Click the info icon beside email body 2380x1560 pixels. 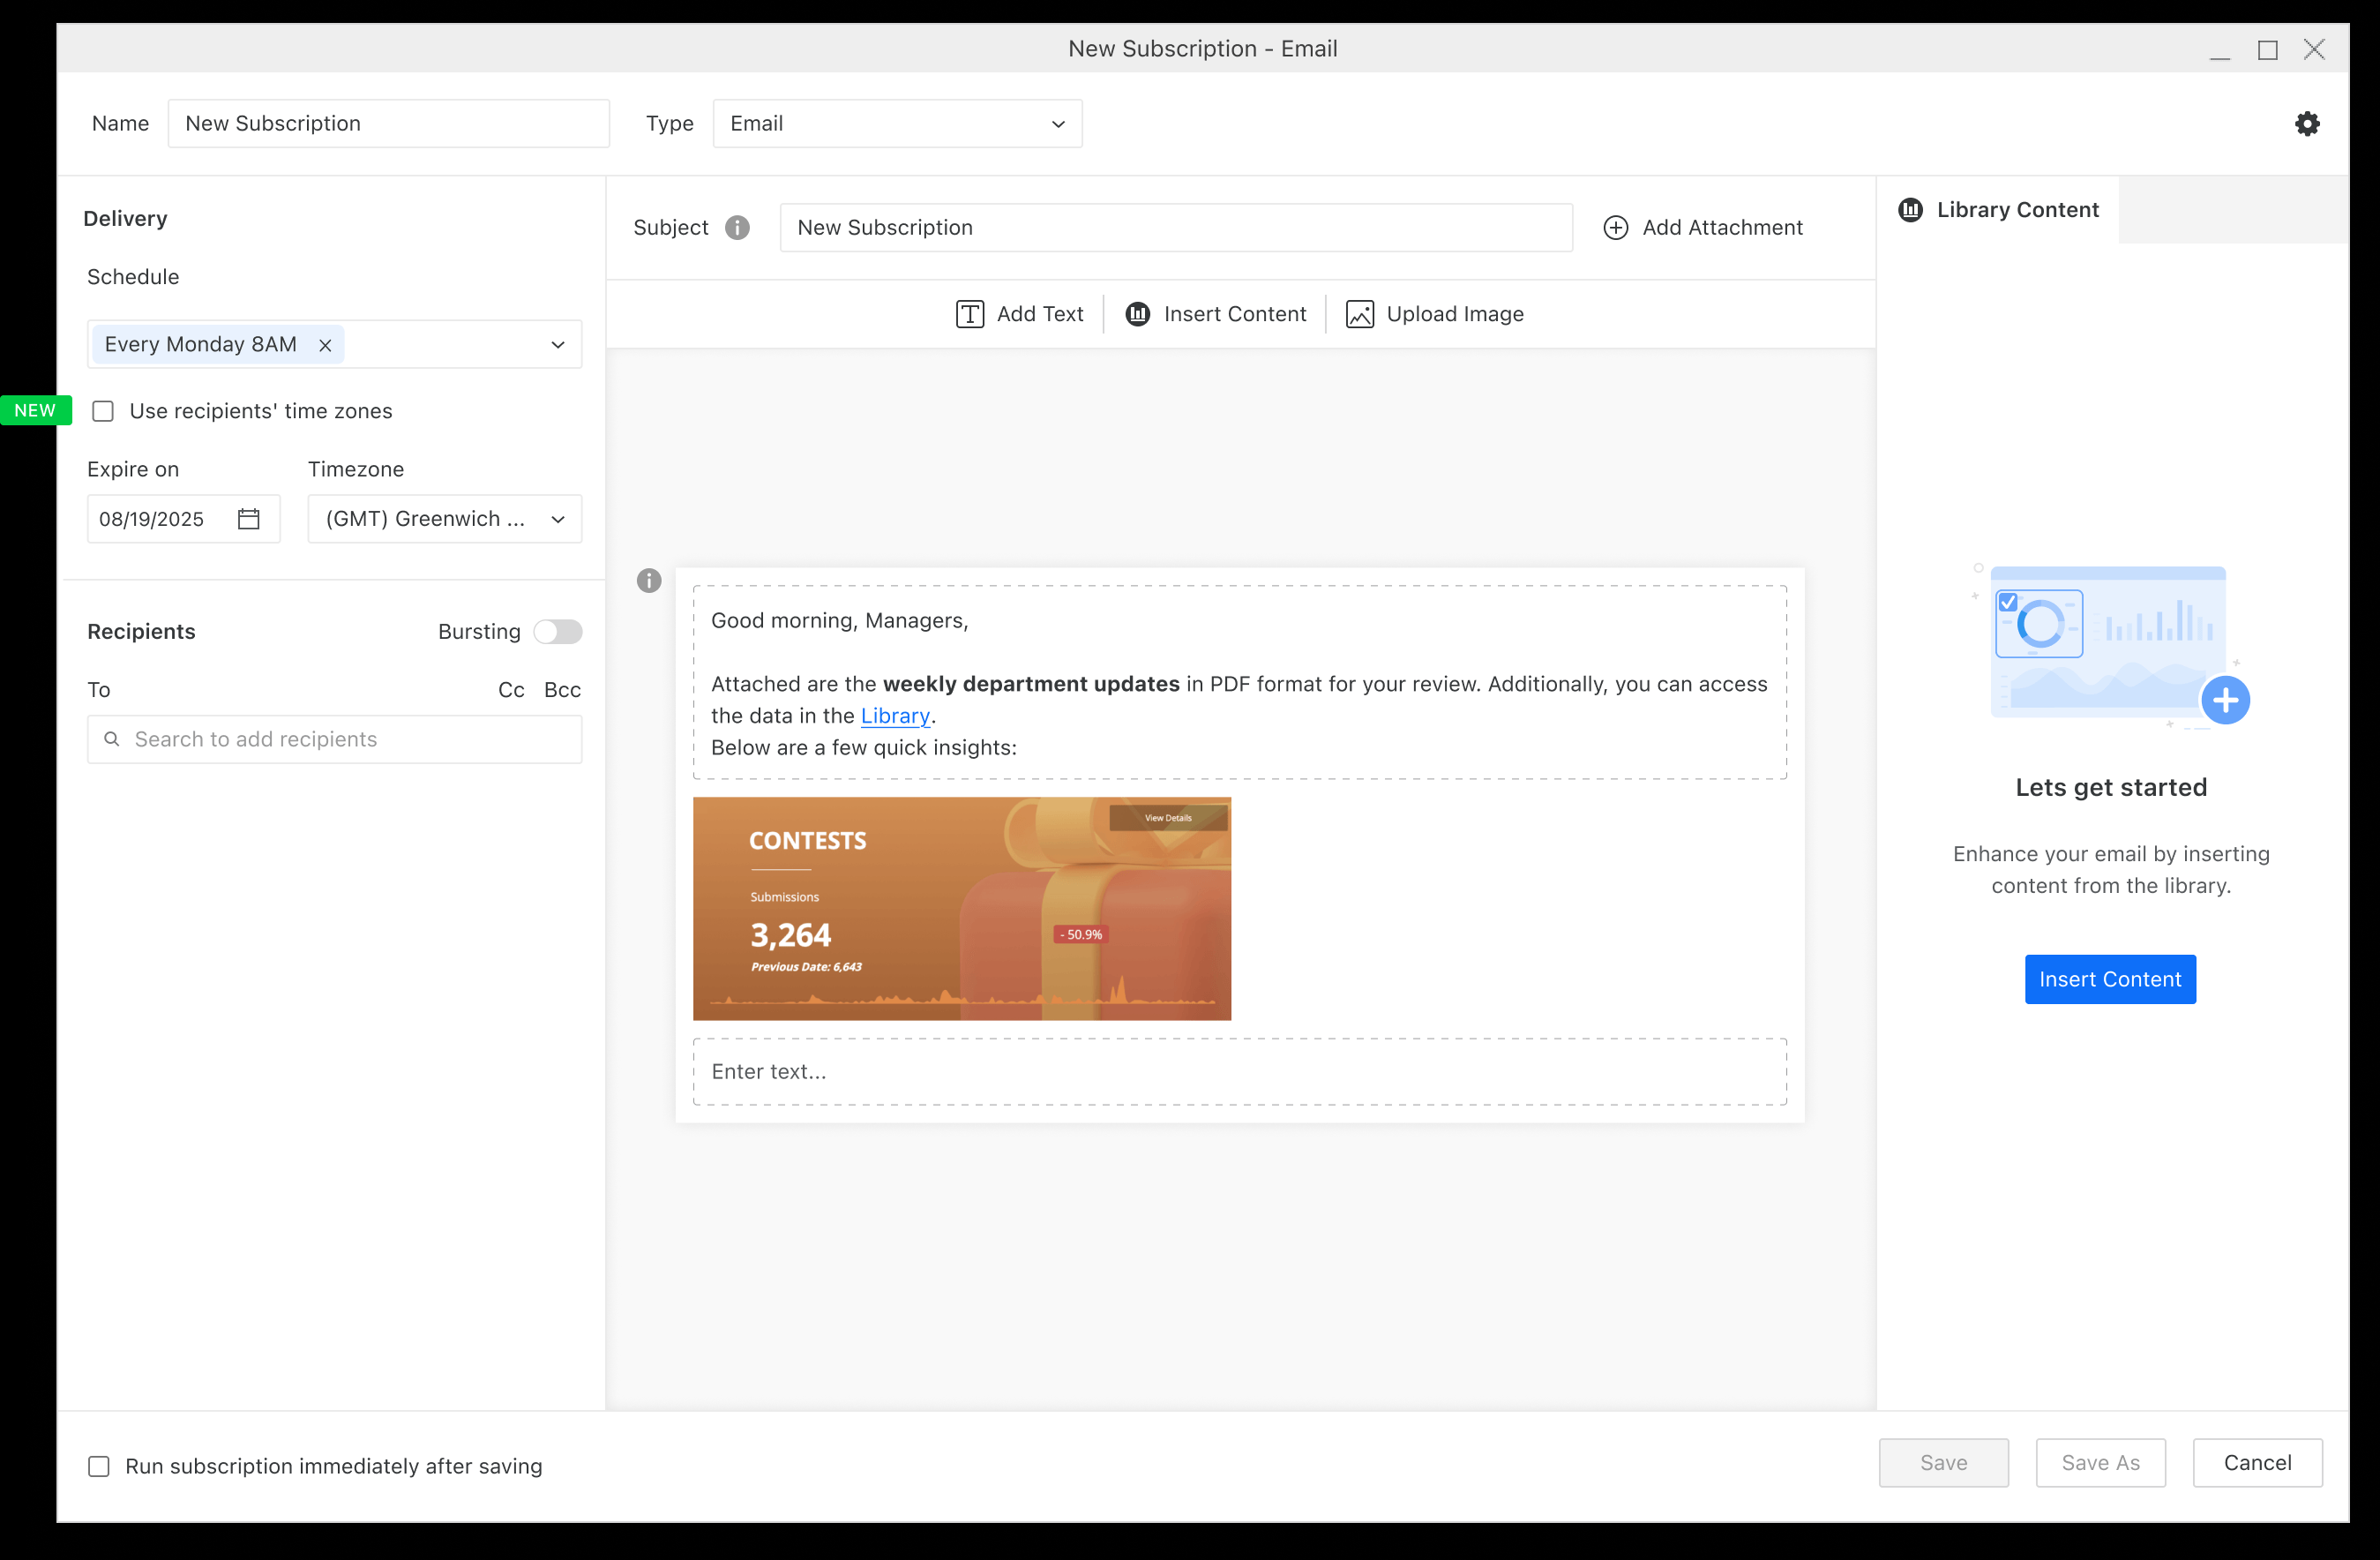click(x=649, y=580)
